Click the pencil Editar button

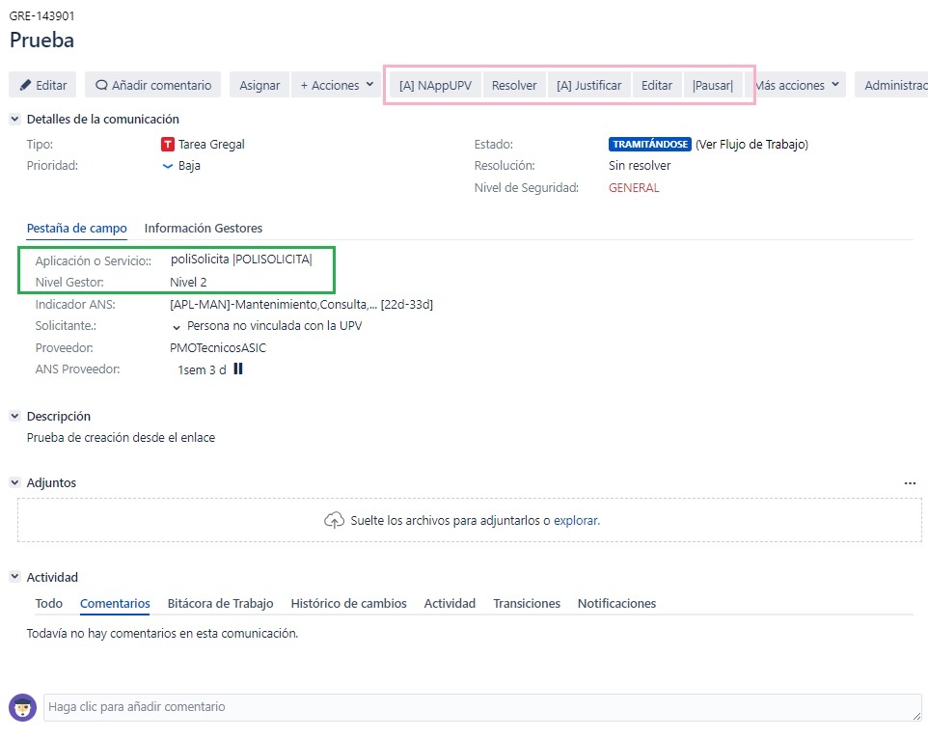(42, 85)
